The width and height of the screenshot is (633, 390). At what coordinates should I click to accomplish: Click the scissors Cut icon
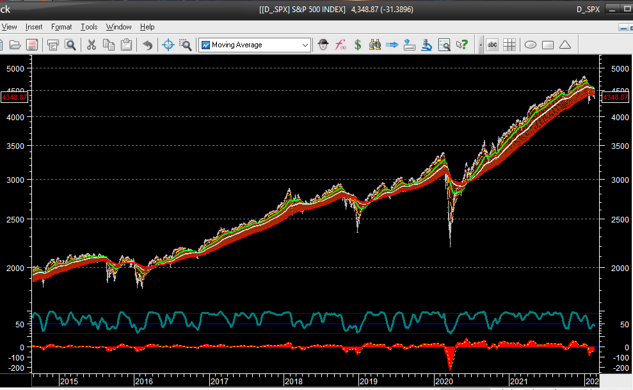point(91,45)
